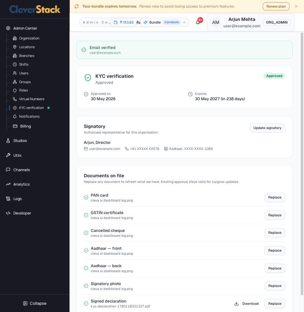
Task: Open the header notification bell with 9+ badge
Action: coord(198,22)
